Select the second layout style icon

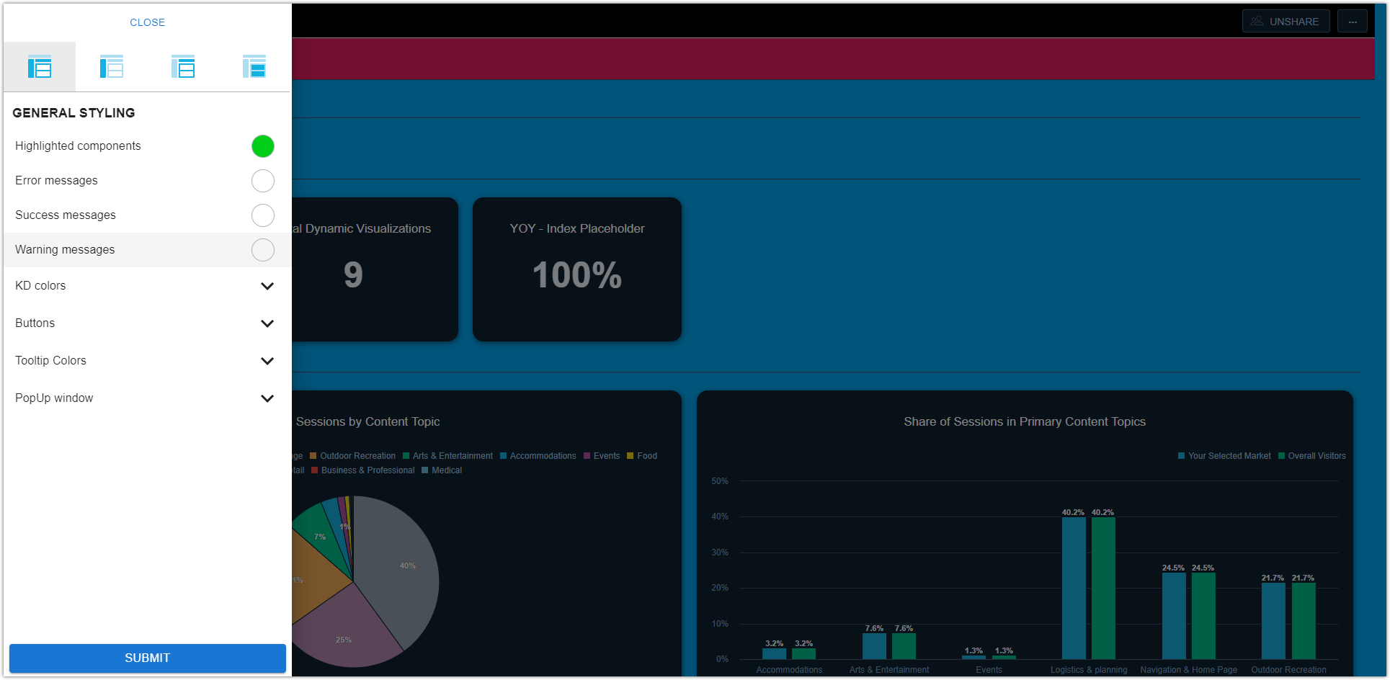(112, 66)
